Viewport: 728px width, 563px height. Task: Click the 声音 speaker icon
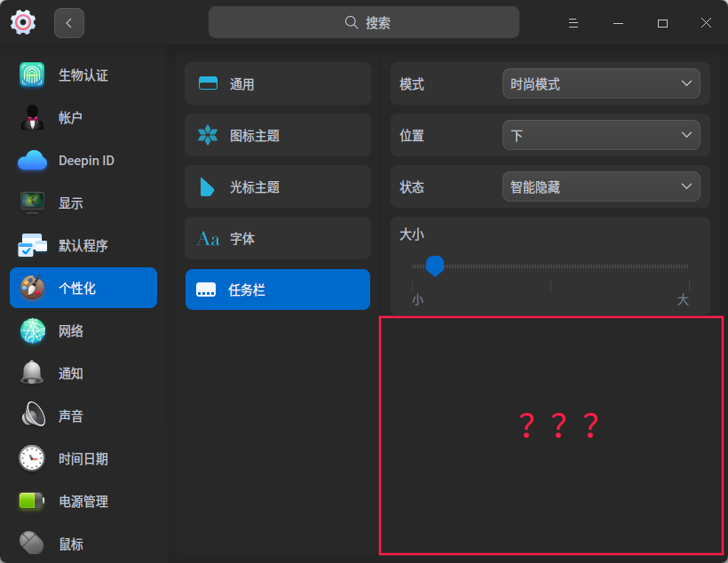pyautogui.click(x=34, y=415)
